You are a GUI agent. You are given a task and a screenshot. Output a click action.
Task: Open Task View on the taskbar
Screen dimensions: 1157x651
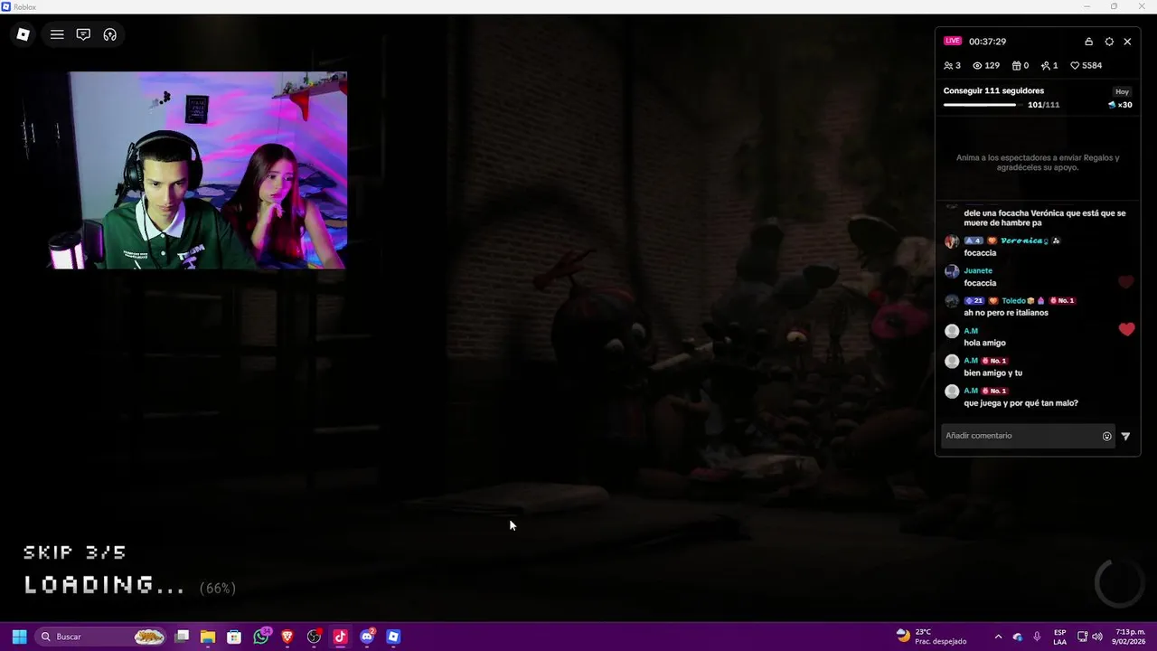tap(182, 637)
